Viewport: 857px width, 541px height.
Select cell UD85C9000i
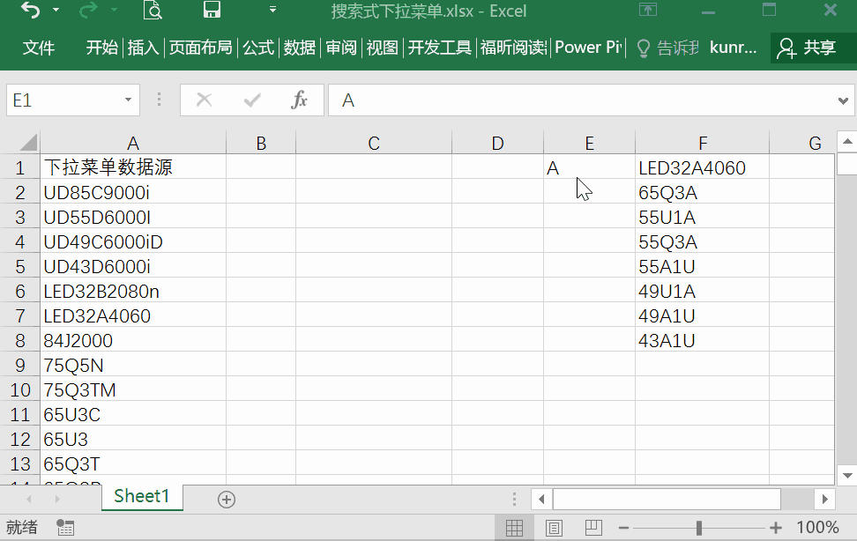point(133,192)
